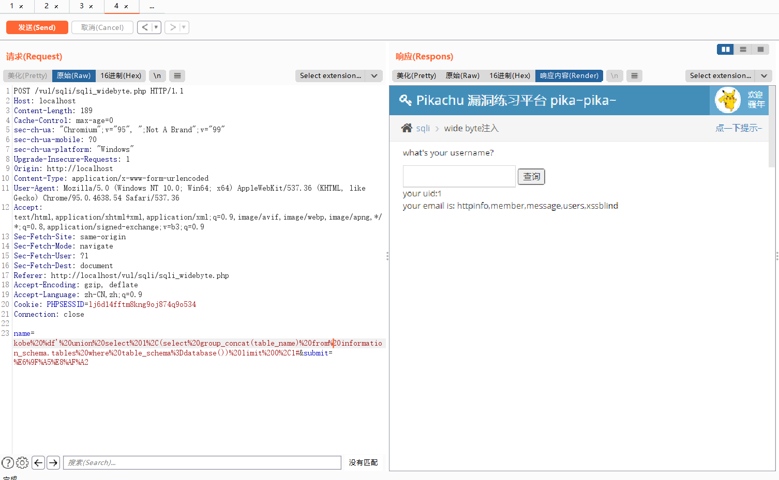Switch to repeater tab 2

[x=47, y=6]
